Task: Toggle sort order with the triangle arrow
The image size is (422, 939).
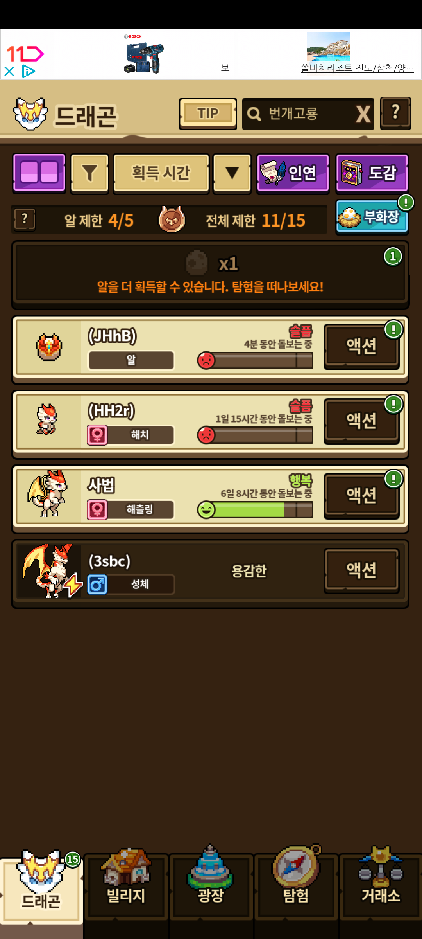Action: 232,173
